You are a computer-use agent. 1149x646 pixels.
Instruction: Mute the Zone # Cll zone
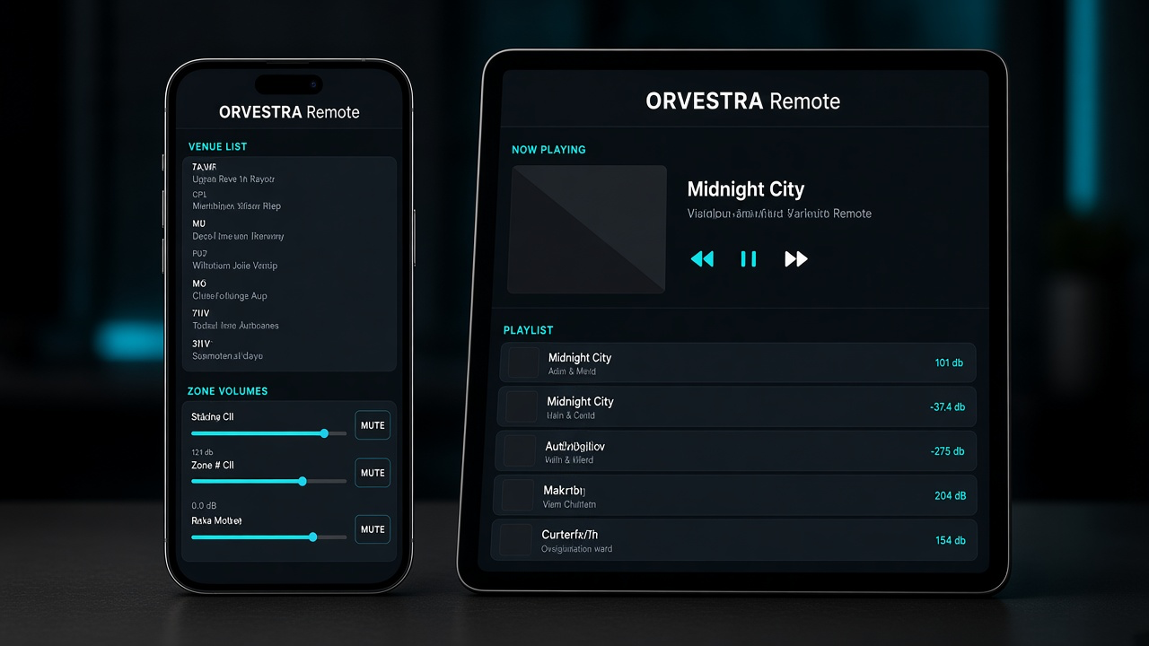(373, 473)
